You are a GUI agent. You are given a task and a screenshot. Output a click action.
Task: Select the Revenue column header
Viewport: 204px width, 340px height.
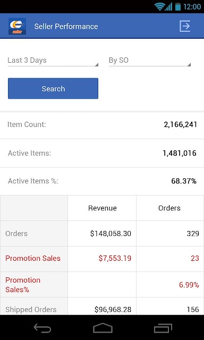[x=102, y=208]
